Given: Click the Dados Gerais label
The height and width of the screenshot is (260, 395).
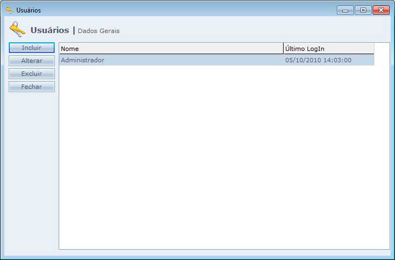Looking at the screenshot, I should tap(98, 31).
